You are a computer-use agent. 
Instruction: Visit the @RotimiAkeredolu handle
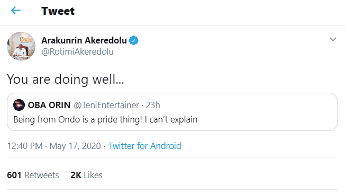[x=77, y=52]
